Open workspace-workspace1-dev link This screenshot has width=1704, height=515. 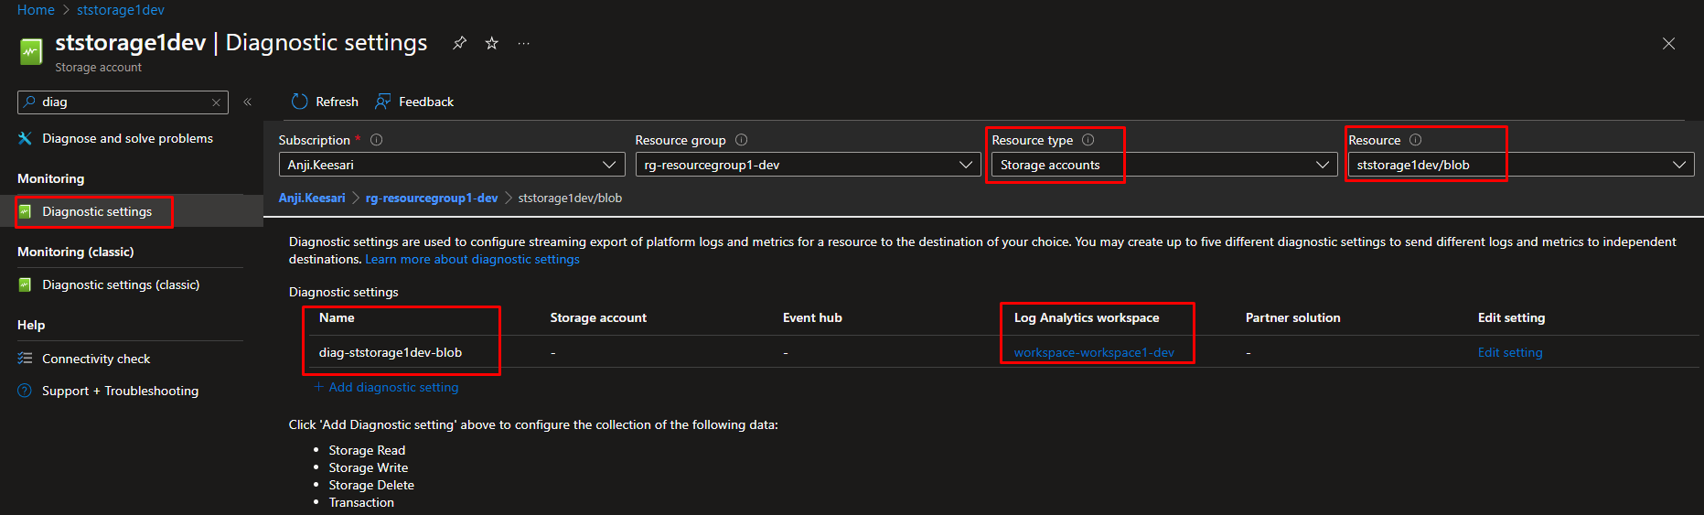point(1094,352)
